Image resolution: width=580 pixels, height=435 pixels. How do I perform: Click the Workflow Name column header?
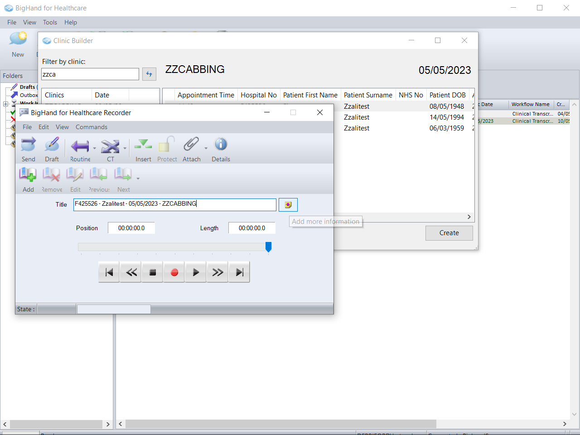click(x=531, y=104)
